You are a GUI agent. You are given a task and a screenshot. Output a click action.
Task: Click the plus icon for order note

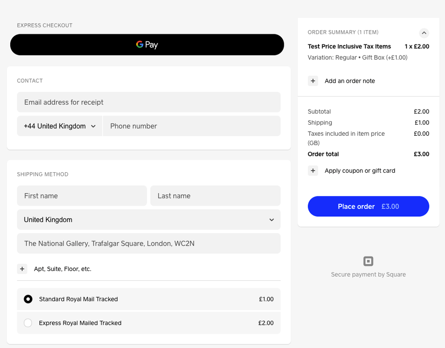[x=313, y=81]
